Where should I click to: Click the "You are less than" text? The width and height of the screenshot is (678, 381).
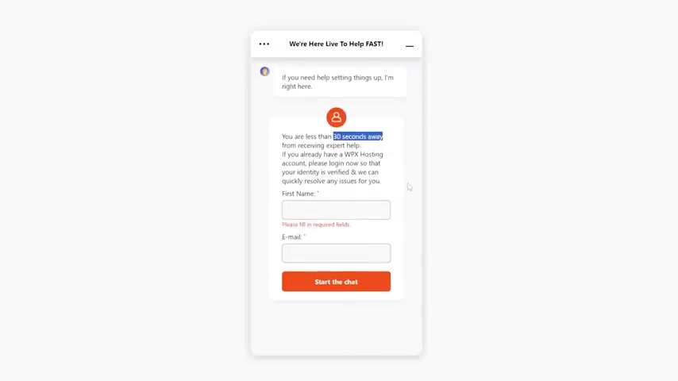306,137
